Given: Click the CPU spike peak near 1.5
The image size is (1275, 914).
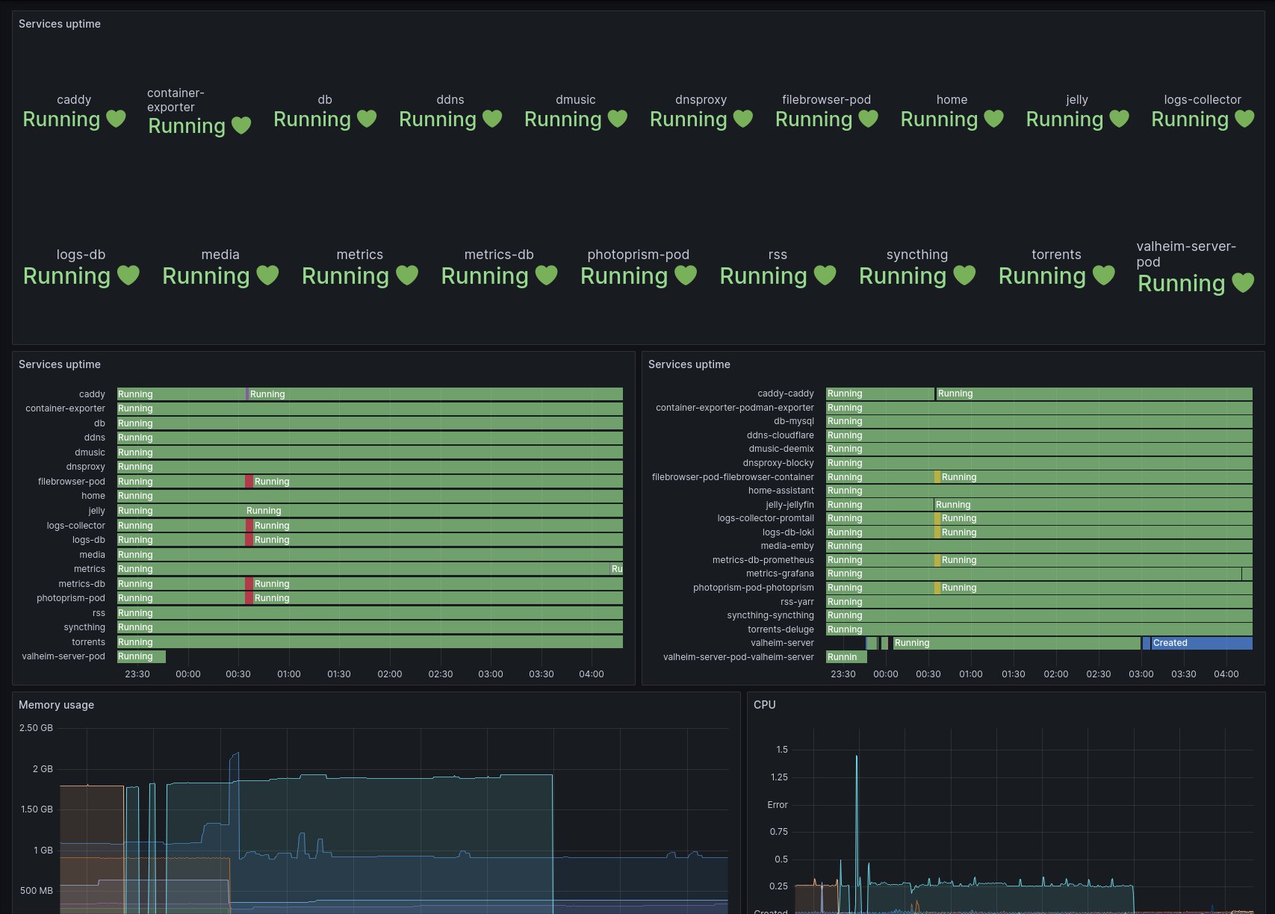Looking at the screenshot, I should (857, 756).
